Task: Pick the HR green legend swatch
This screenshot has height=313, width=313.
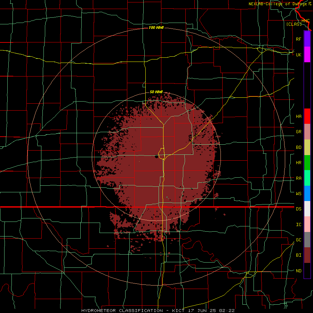Action: 307,162
